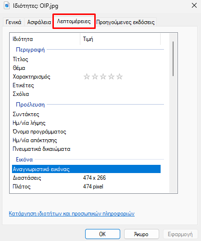
Task: Switch to the Γενικά tab
Action: tap(13, 22)
